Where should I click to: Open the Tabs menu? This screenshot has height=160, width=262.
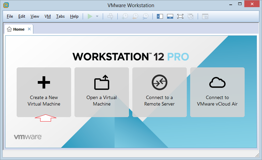coord(60,16)
